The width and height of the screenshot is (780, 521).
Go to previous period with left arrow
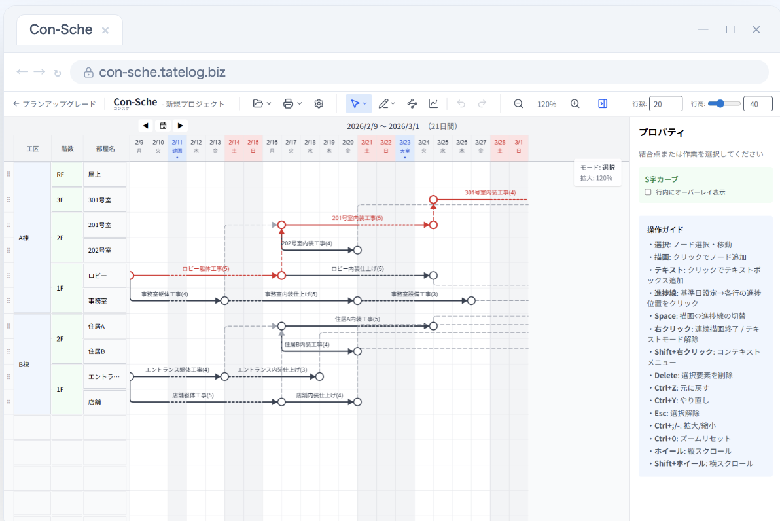[145, 125]
